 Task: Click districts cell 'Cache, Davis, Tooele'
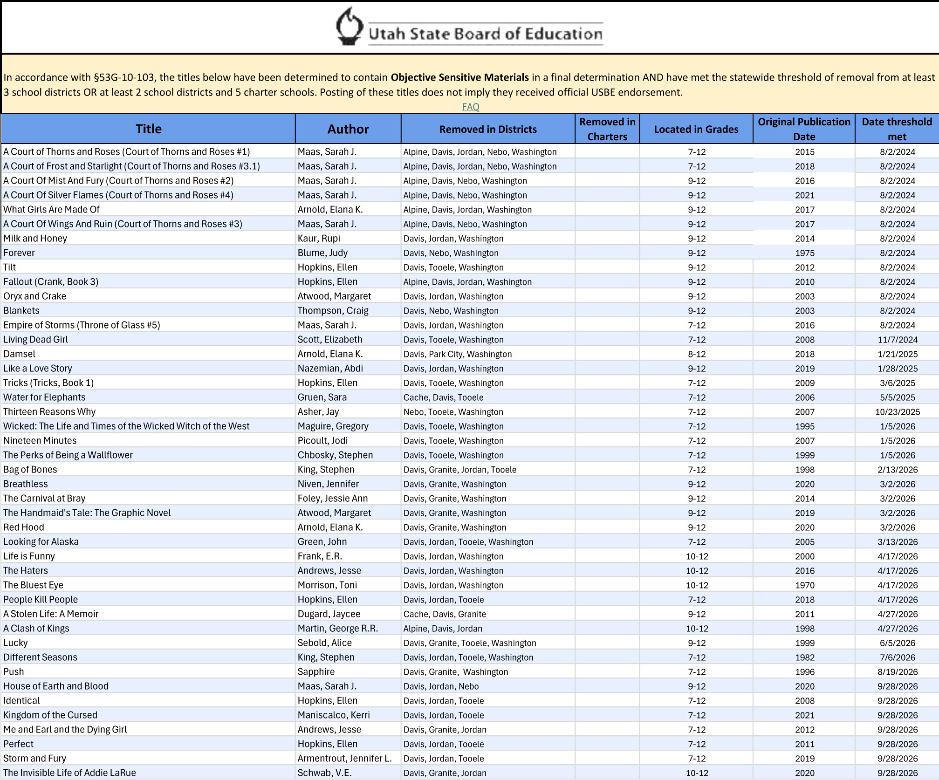point(488,397)
